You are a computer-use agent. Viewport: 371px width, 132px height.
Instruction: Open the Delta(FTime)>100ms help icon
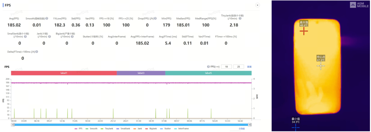tap(37, 52)
